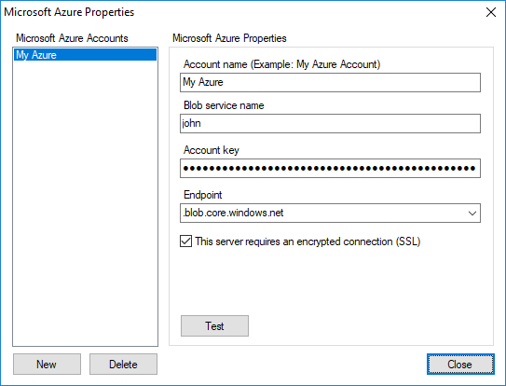Open the Endpoint dropdown

pyautogui.click(x=330, y=213)
